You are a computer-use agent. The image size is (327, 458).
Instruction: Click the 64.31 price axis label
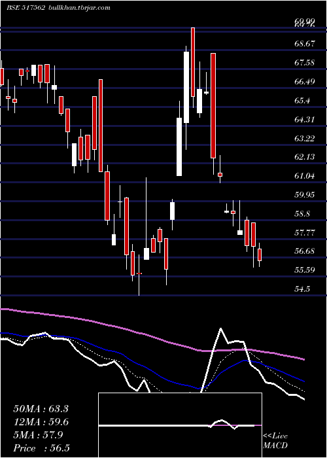[x=305, y=120]
